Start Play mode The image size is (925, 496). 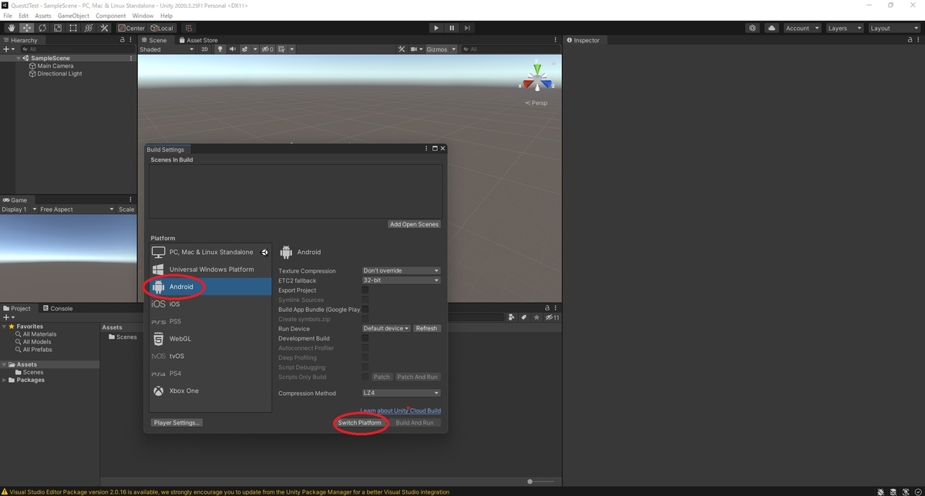click(436, 28)
